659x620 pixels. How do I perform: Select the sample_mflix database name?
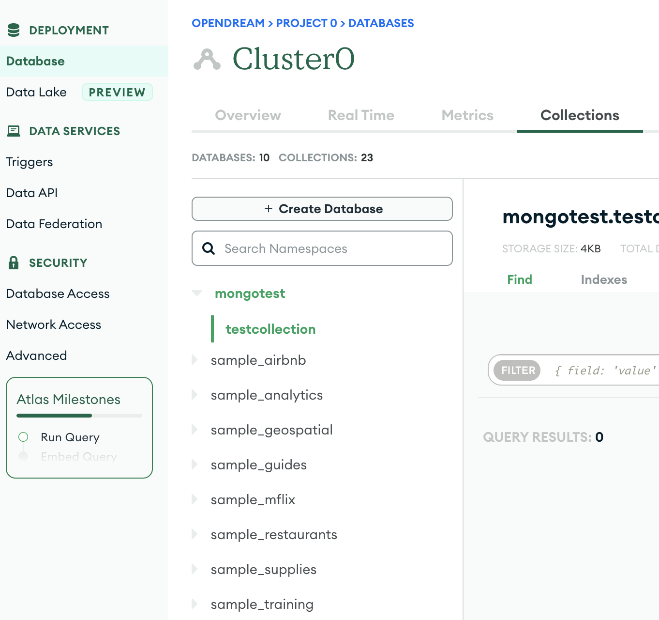[253, 499]
